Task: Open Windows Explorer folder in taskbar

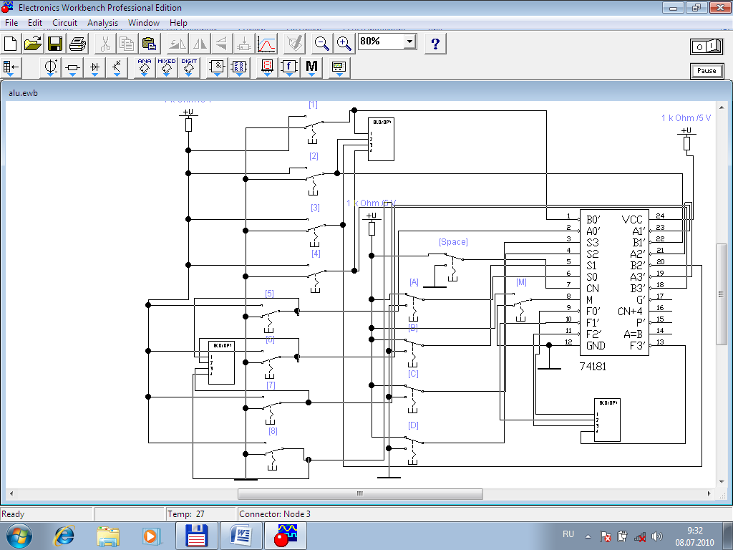Action: [108, 536]
